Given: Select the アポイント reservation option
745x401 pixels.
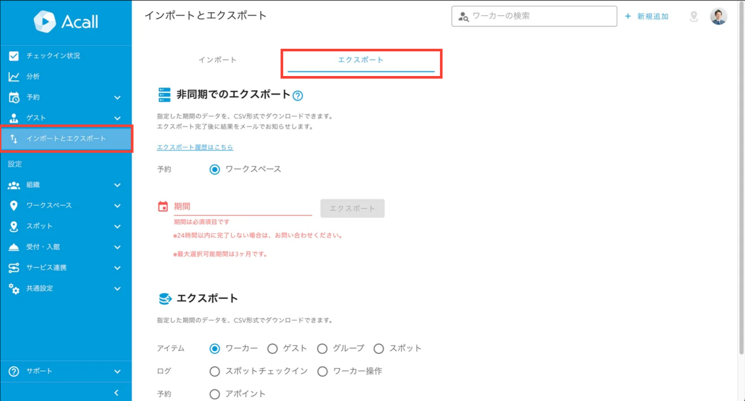Looking at the screenshot, I should point(214,394).
